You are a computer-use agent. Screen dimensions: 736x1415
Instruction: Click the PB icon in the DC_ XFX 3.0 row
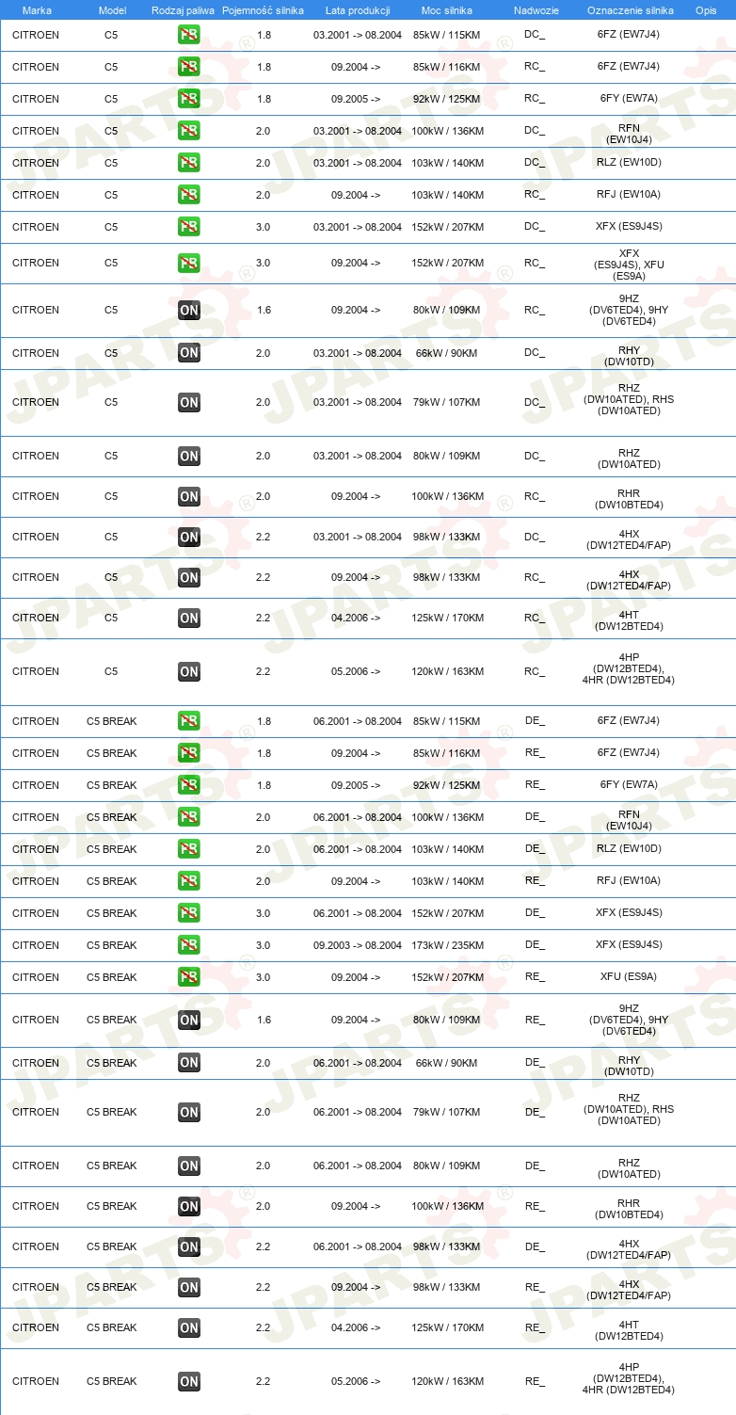(188, 227)
